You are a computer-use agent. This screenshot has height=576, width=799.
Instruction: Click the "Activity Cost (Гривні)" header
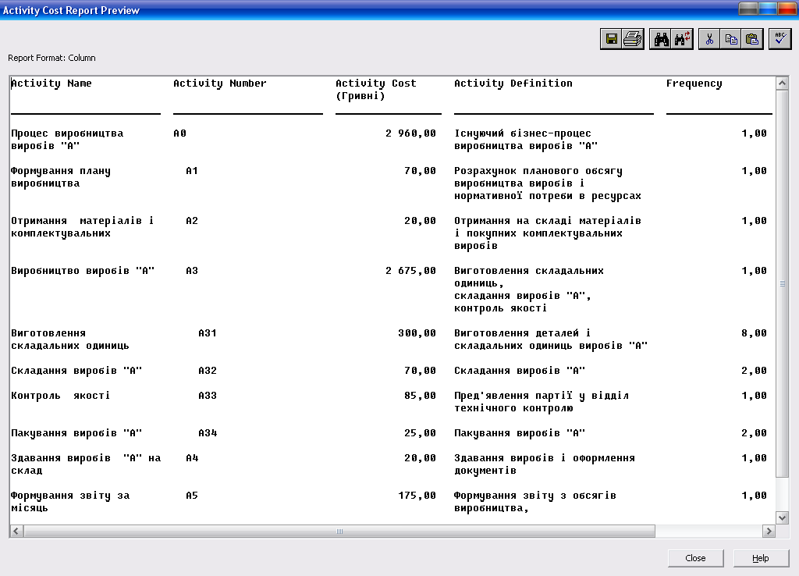coord(376,89)
